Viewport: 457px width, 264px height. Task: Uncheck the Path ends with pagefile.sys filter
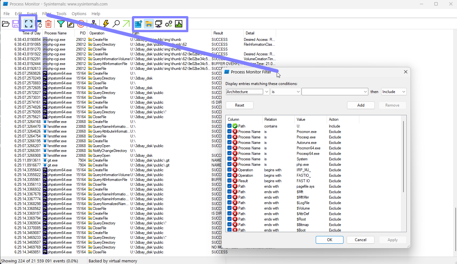tap(229, 186)
